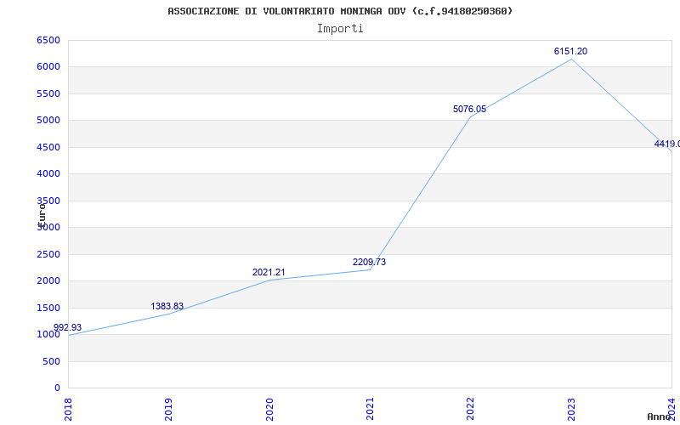Click the 1000 y-axis tick label
680x425 pixels.
click(x=48, y=334)
